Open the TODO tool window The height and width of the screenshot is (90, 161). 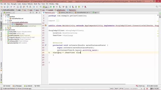tap(37, 86)
